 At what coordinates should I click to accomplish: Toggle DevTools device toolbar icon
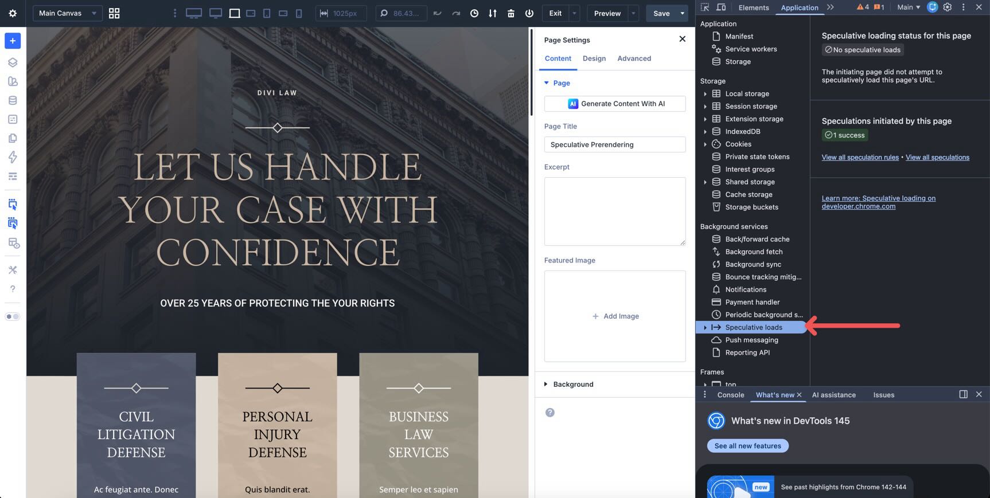click(721, 7)
